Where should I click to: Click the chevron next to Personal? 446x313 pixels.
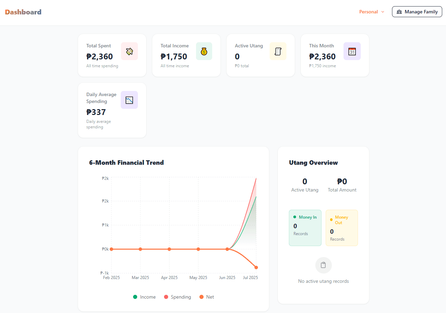coord(383,12)
